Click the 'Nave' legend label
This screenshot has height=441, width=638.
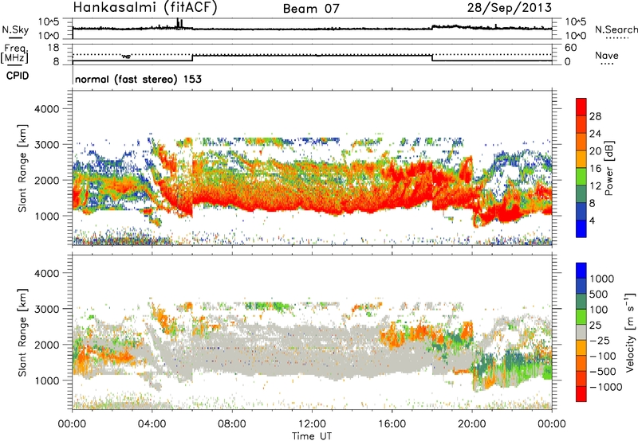(607, 55)
